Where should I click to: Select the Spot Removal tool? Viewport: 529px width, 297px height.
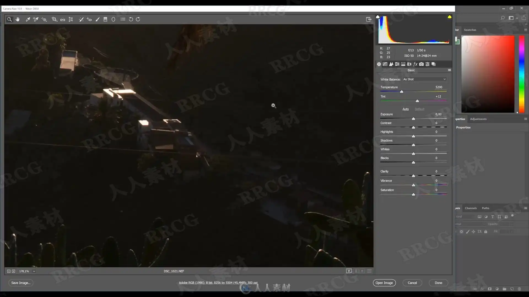[81, 19]
